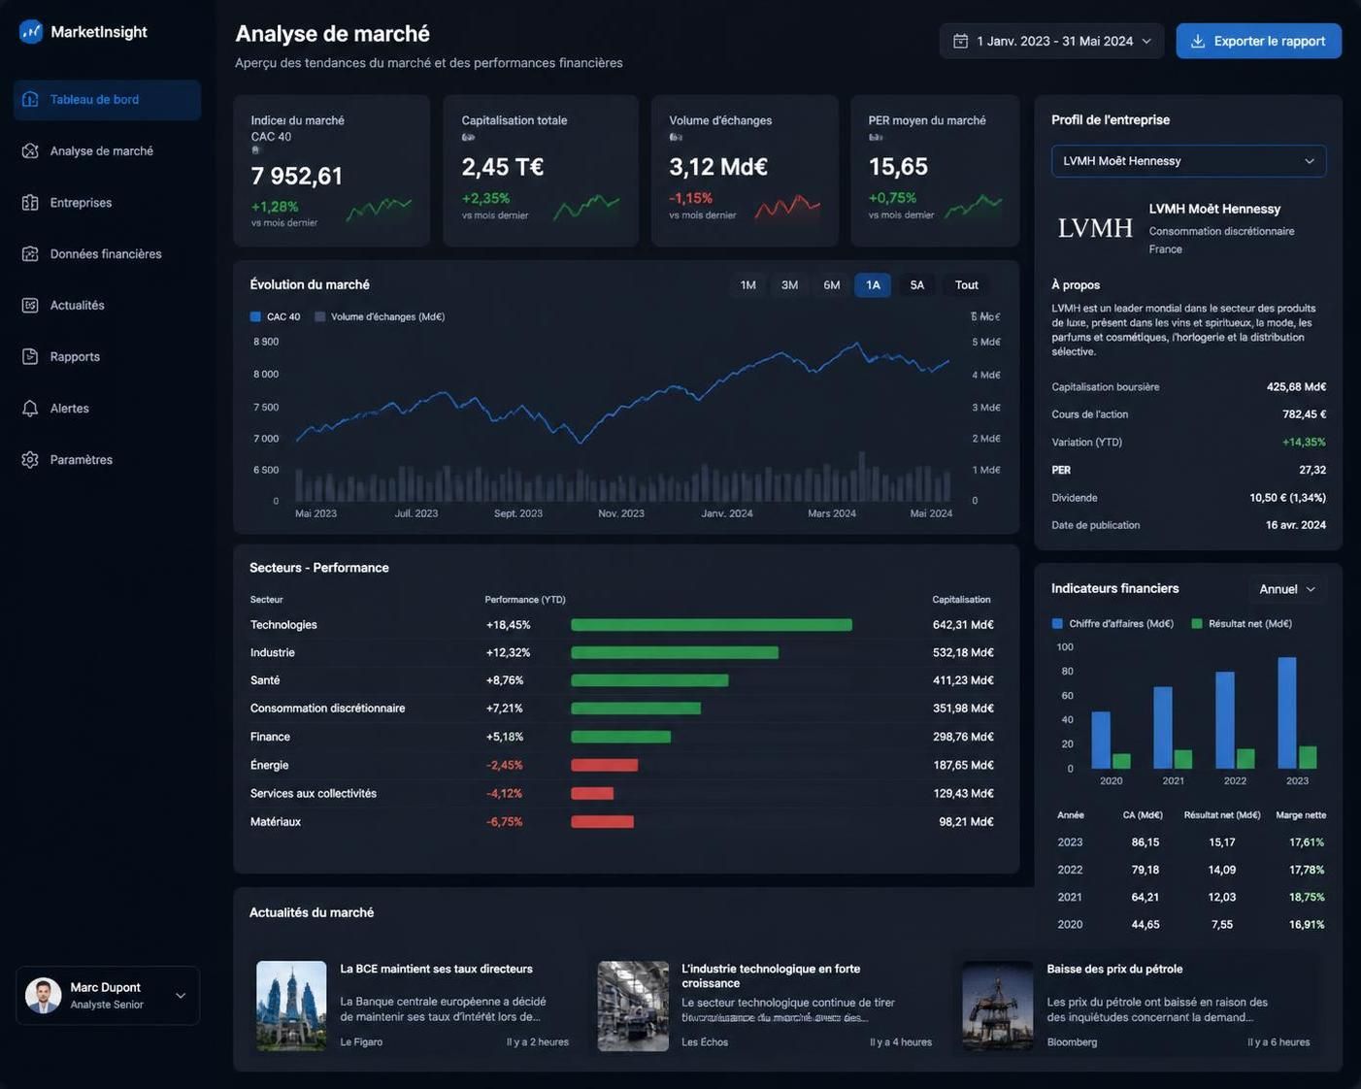Select the 1A time range
This screenshot has width=1361, height=1089.
tap(873, 284)
